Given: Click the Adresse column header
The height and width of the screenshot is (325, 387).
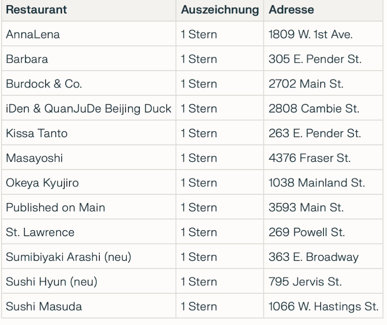Looking at the screenshot, I should coord(291,10).
